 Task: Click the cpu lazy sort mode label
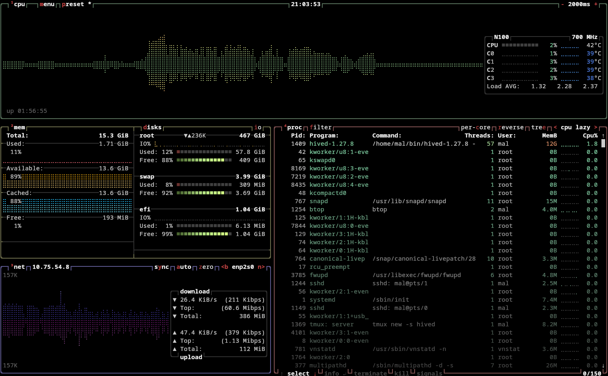(576, 127)
